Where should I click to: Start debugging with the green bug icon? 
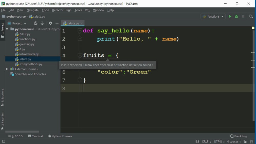(236, 16)
